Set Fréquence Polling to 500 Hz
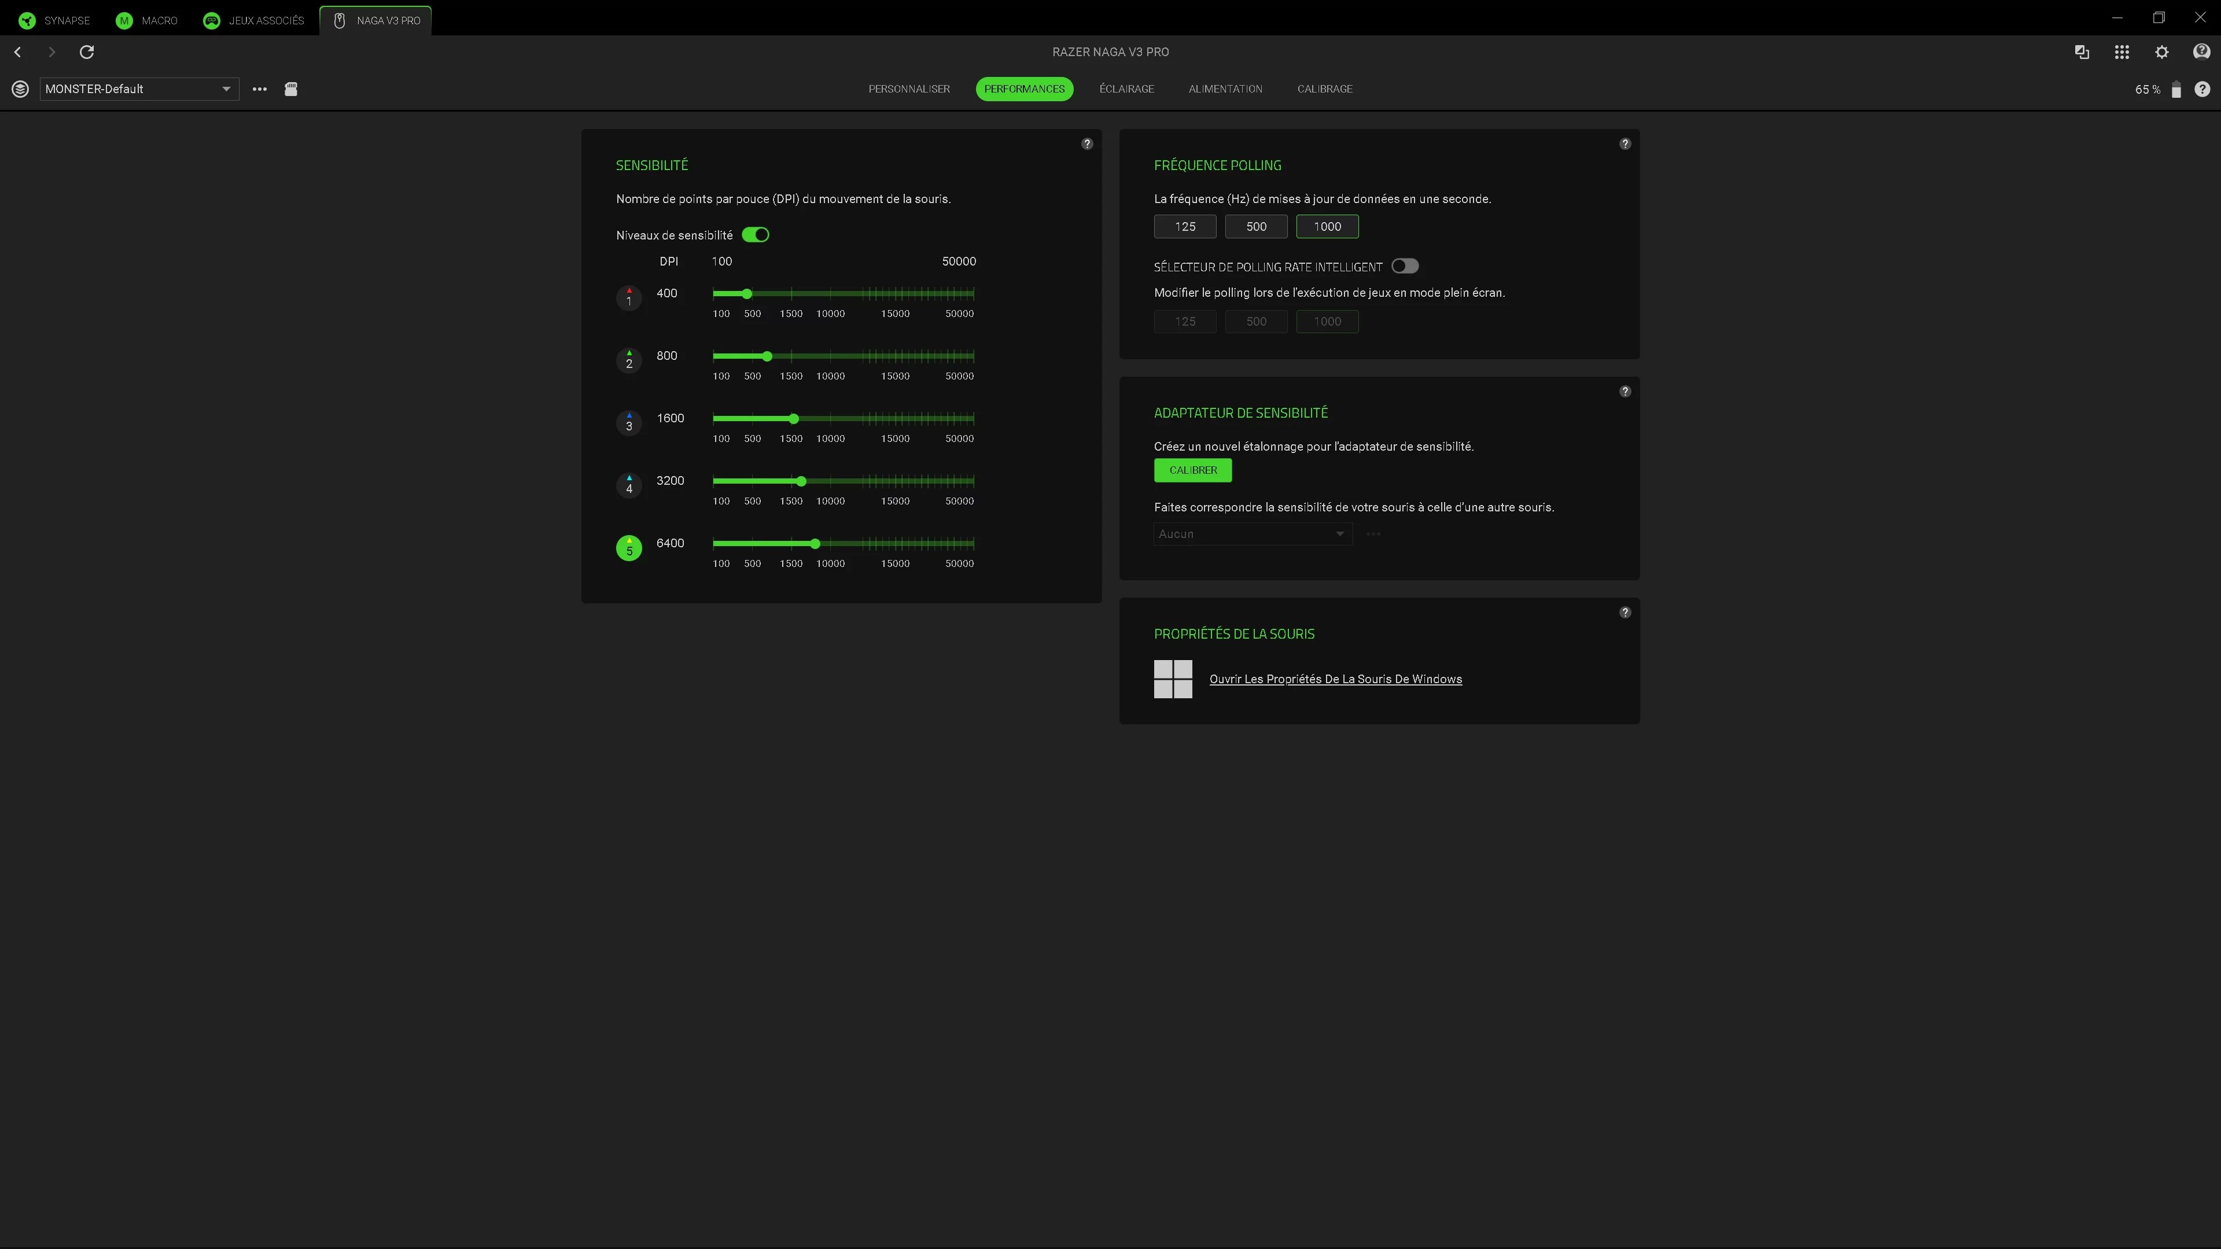 click(1256, 227)
